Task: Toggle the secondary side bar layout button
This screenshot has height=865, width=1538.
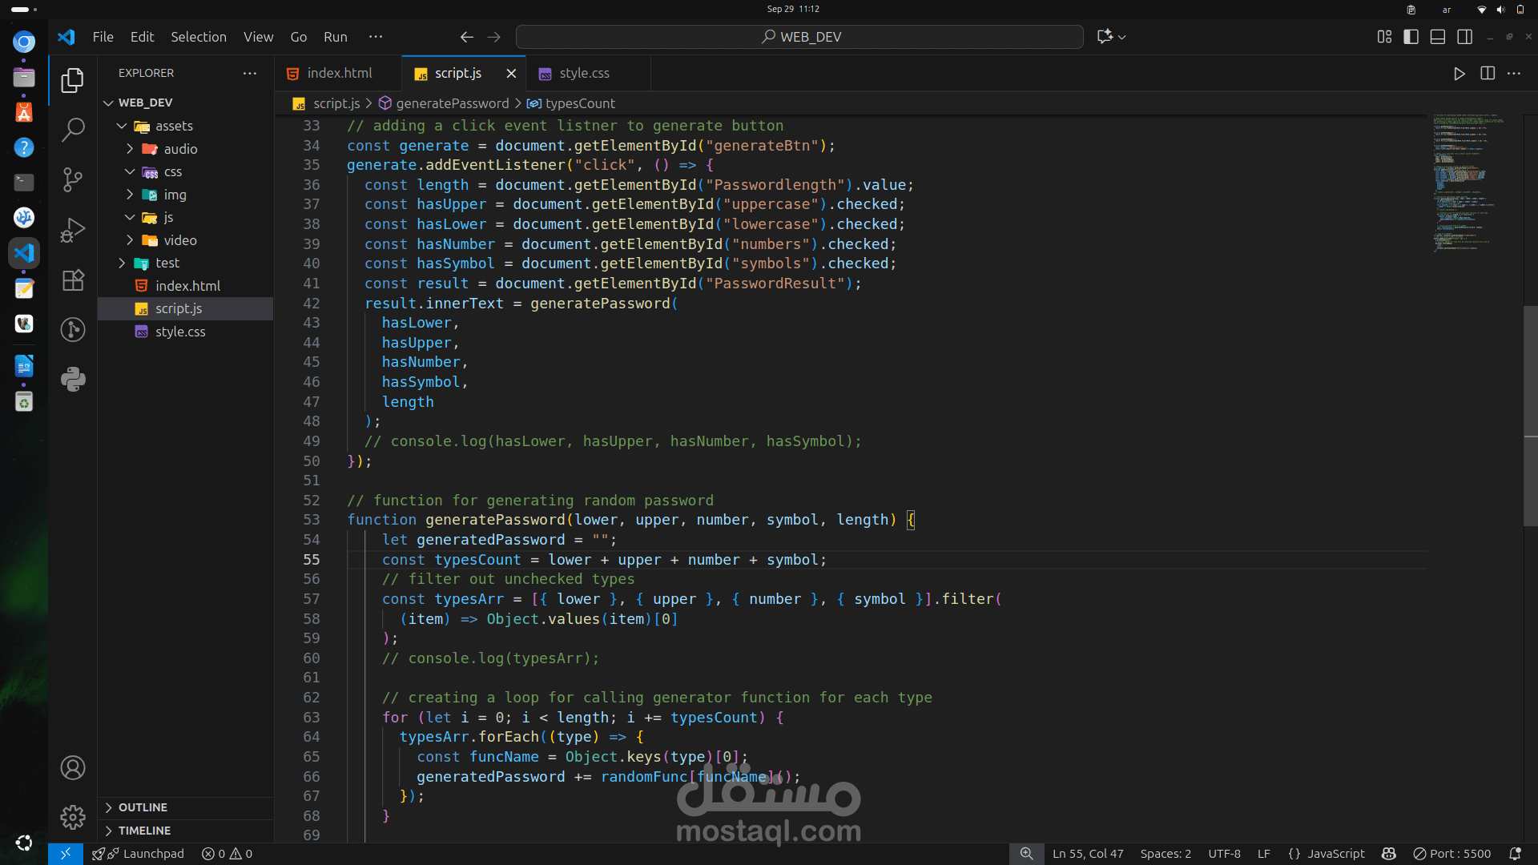Action: pyautogui.click(x=1465, y=37)
